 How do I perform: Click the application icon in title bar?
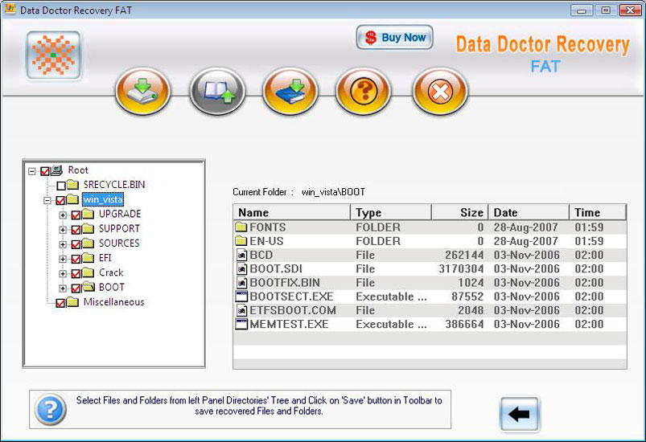[x=10, y=9]
